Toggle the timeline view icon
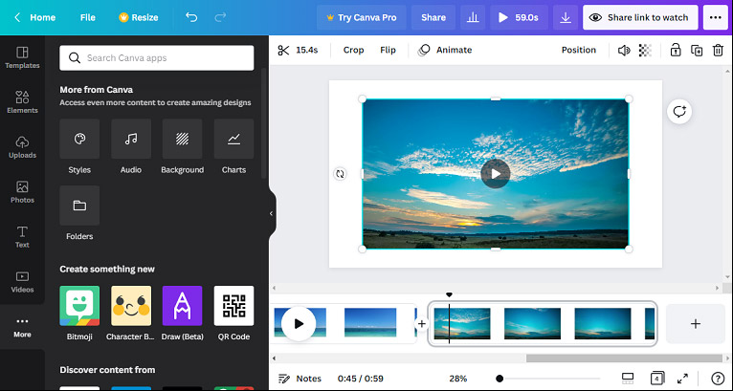 point(628,379)
